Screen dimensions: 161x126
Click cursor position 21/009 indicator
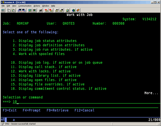coord(154,120)
